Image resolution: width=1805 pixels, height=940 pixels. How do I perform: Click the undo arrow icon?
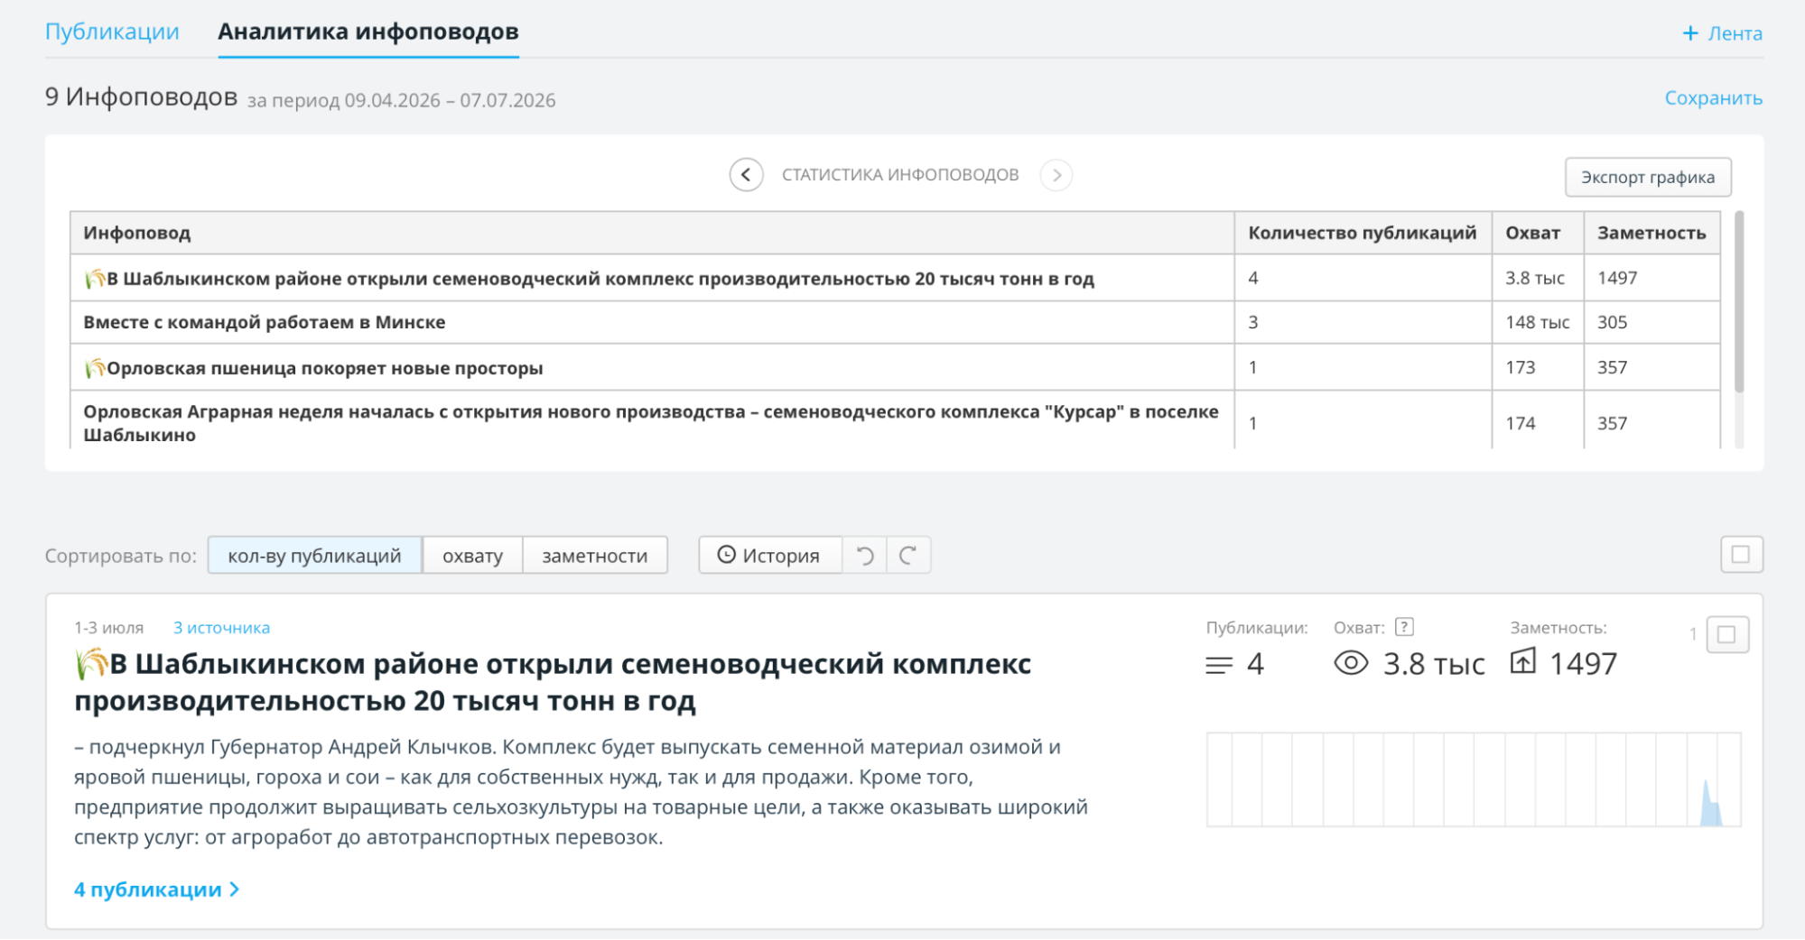[x=864, y=555]
